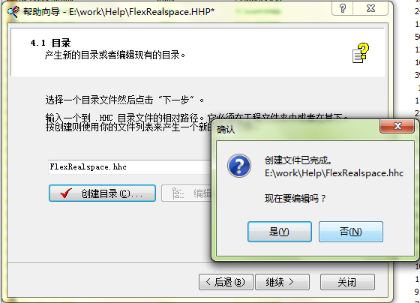Click the blue question mark icon in confirm dialog
Image resolution: width=420 pixels, height=303 pixels.
click(239, 166)
